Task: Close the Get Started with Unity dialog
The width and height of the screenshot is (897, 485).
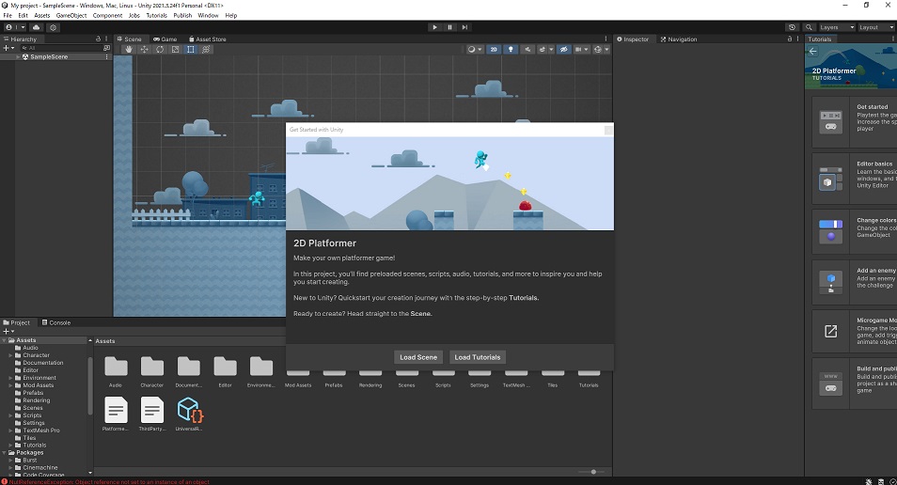Action: pos(608,130)
